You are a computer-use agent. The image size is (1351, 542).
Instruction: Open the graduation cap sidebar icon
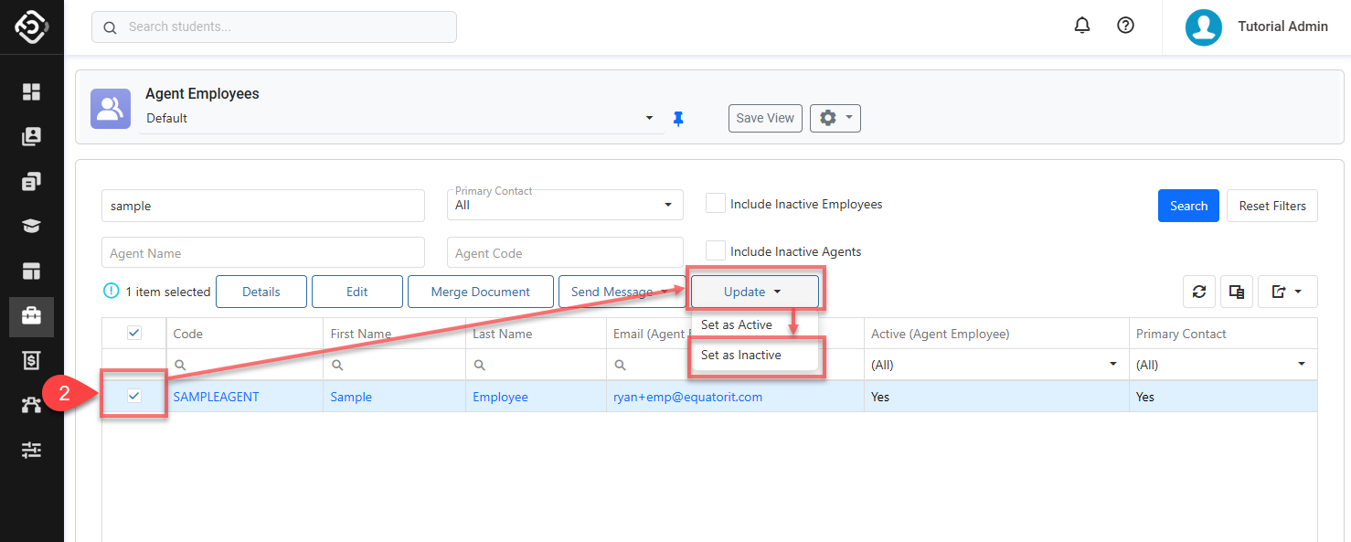(32, 227)
